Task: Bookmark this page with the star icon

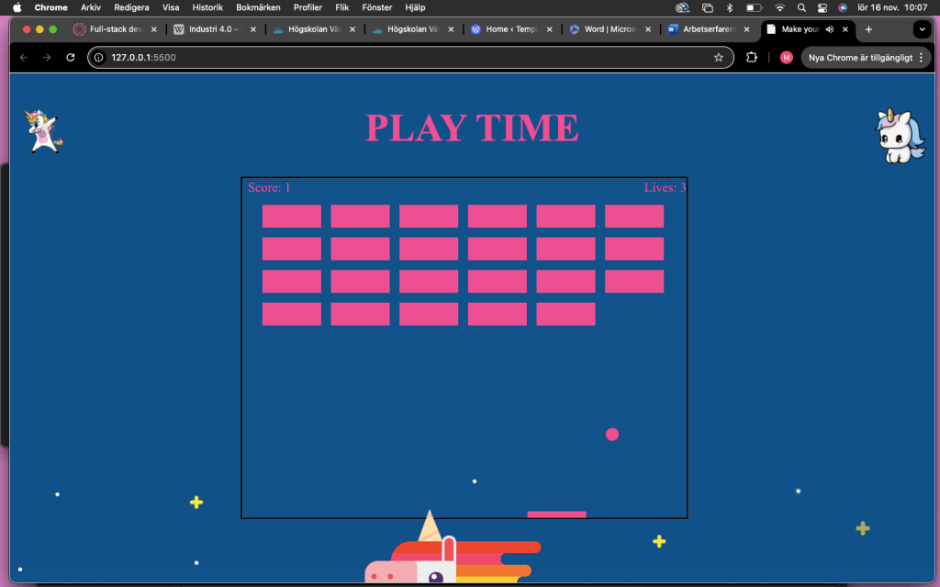Action: 719,58
